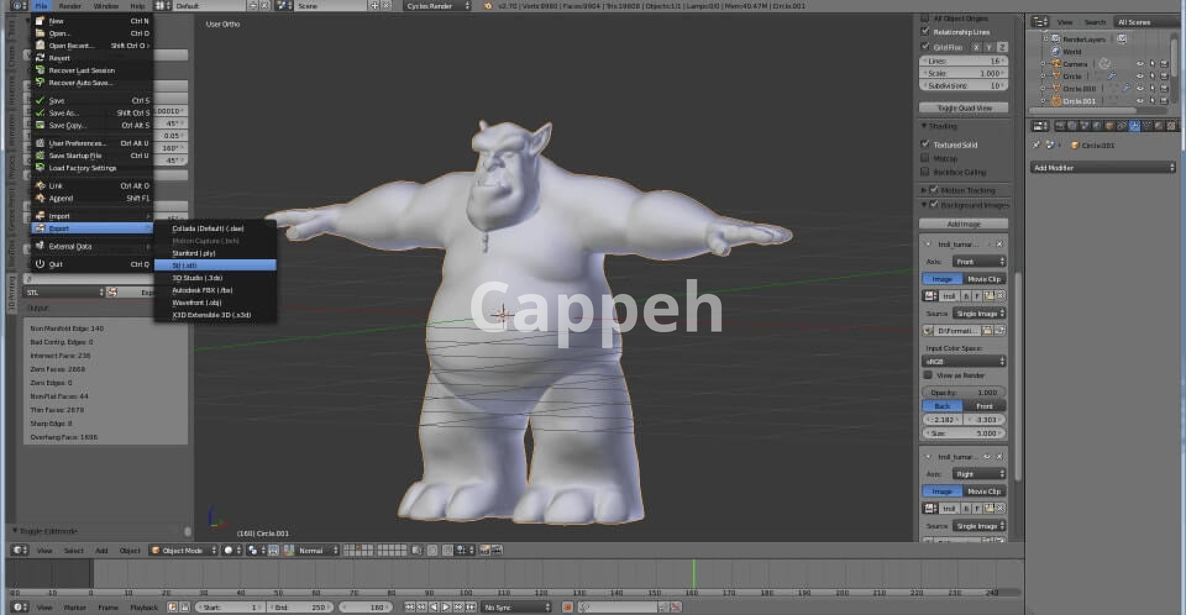The height and width of the screenshot is (615, 1186).
Task: Enable the View as Render checkbox
Action: pyautogui.click(x=927, y=375)
